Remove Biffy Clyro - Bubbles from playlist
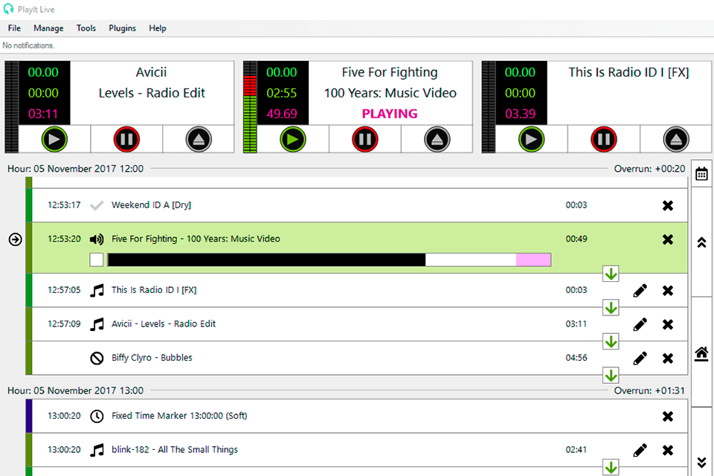Viewport: 714px width, 476px height. [668, 358]
